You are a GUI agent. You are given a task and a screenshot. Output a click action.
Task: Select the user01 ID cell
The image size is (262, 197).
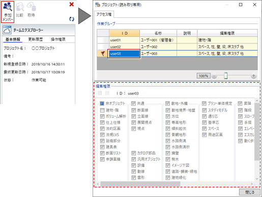125,40
